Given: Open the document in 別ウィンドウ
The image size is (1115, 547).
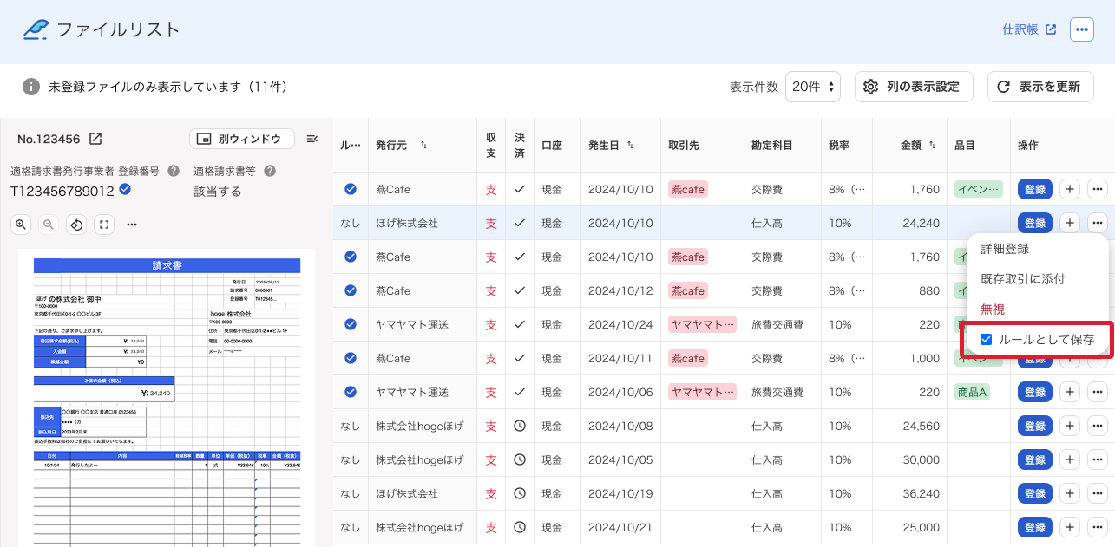Looking at the screenshot, I should [242, 139].
